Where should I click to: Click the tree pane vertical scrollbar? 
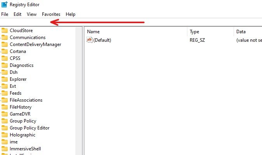(79, 91)
